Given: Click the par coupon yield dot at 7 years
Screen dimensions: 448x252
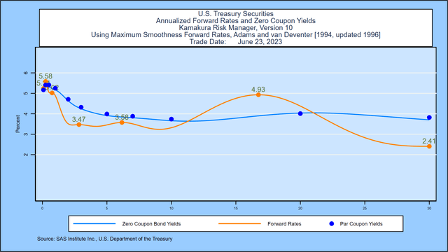Looking at the screenshot, I should click(x=132, y=116).
